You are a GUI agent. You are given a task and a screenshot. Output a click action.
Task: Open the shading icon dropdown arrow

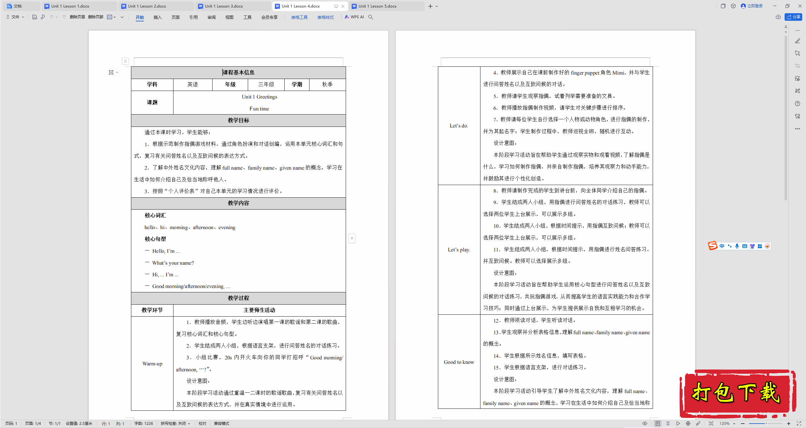[x=115, y=17]
